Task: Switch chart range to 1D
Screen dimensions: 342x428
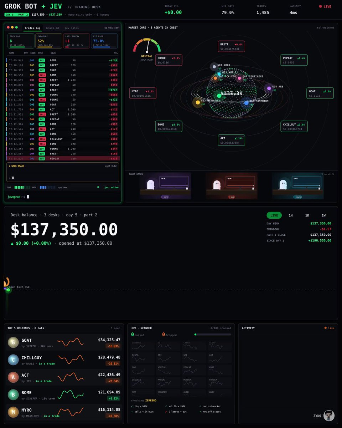Action: pyautogui.click(x=307, y=215)
